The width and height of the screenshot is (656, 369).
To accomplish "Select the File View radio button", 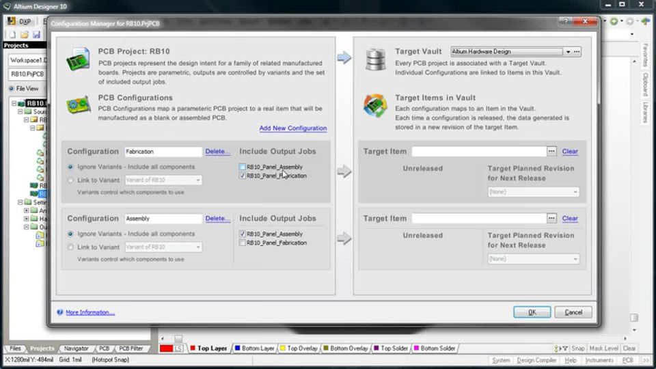I will coord(12,89).
